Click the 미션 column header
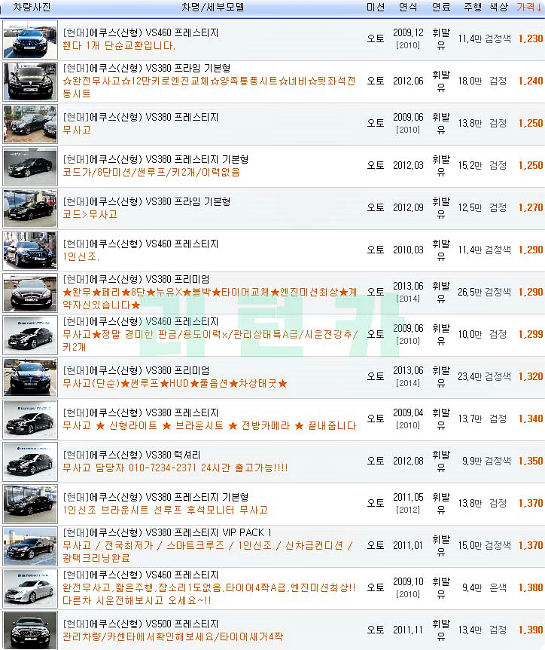Screen dimensions: 545x650 pyautogui.click(x=376, y=7)
